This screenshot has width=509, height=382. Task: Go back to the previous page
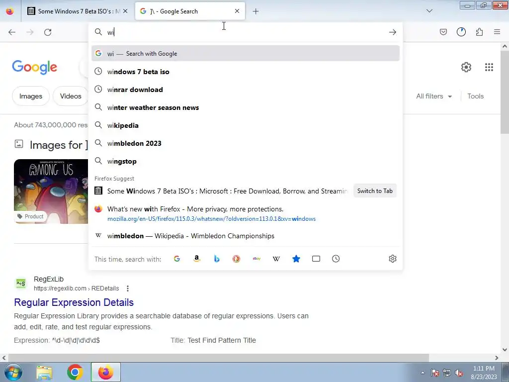click(12, 32)
